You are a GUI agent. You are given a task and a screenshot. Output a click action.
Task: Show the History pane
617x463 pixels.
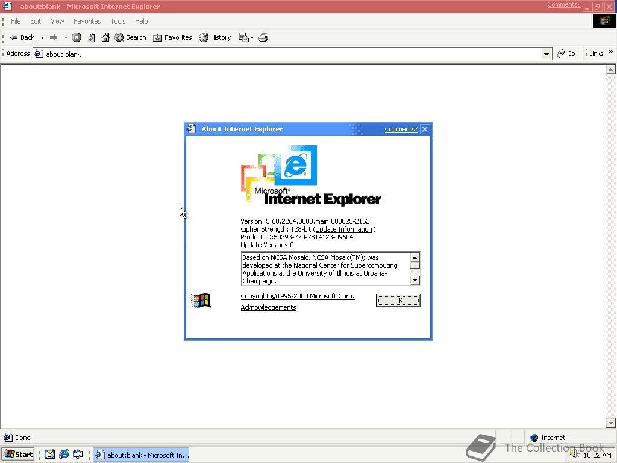[x=215, y=37]
